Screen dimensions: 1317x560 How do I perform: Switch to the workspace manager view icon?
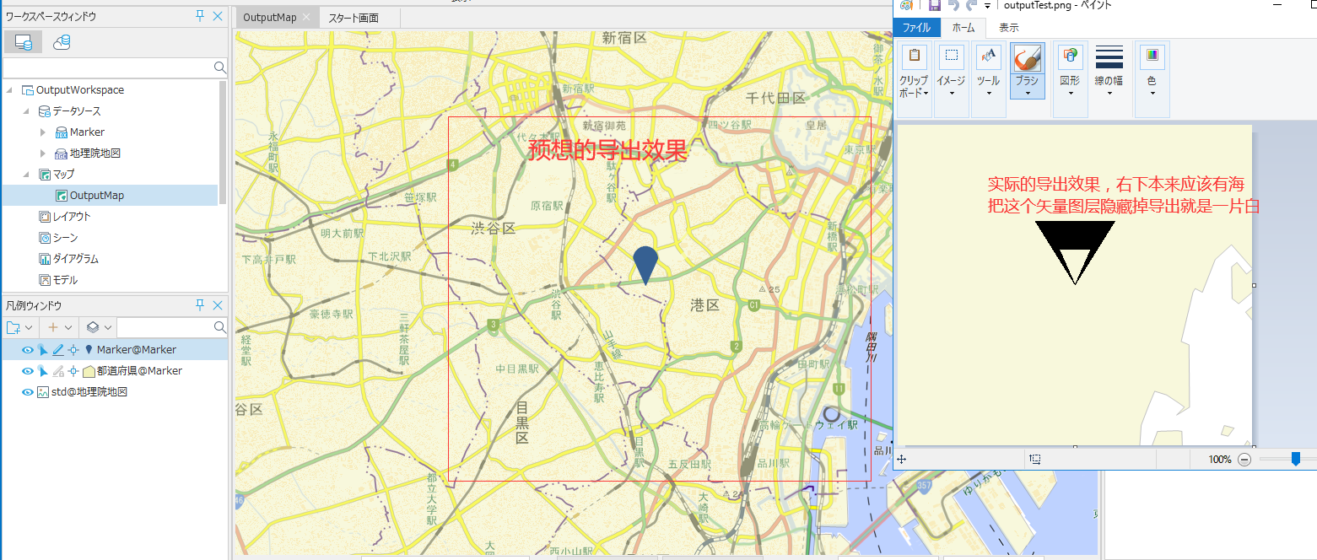(24, 42)
